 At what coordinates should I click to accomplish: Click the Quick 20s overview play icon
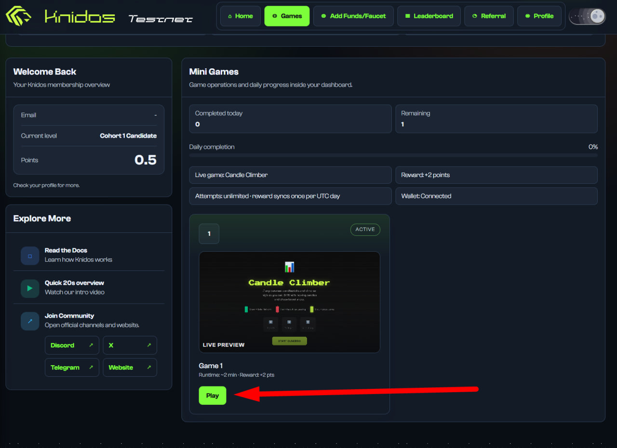[x=30, y=288]
